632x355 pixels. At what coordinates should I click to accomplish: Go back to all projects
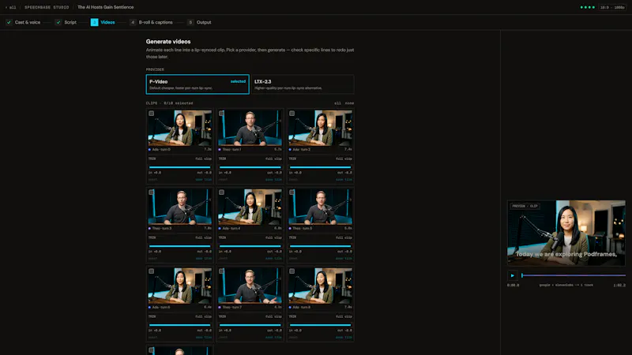click(x=11, y=7)
